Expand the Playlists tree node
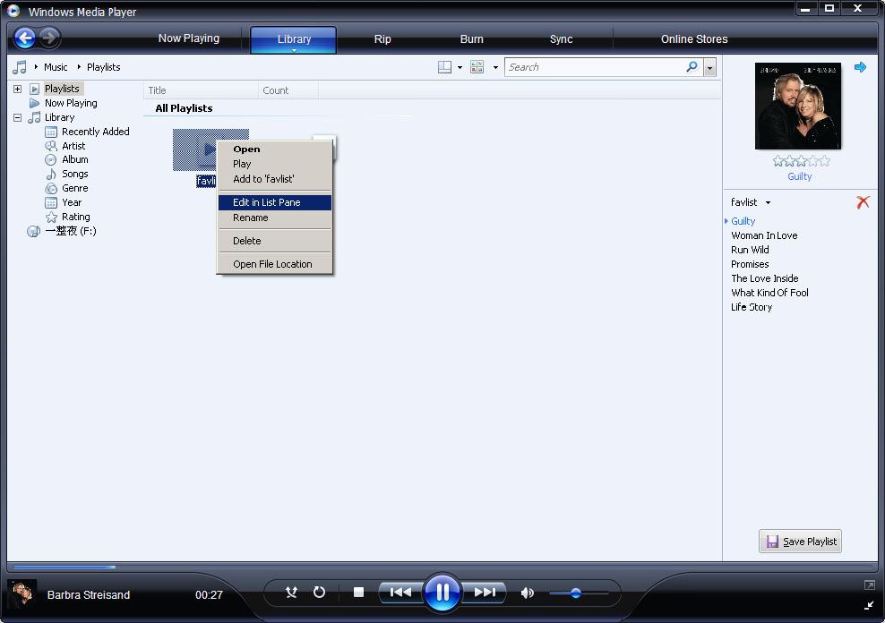Image resolution: width=885 pixels, height=623 pixels. pos(18,89)
